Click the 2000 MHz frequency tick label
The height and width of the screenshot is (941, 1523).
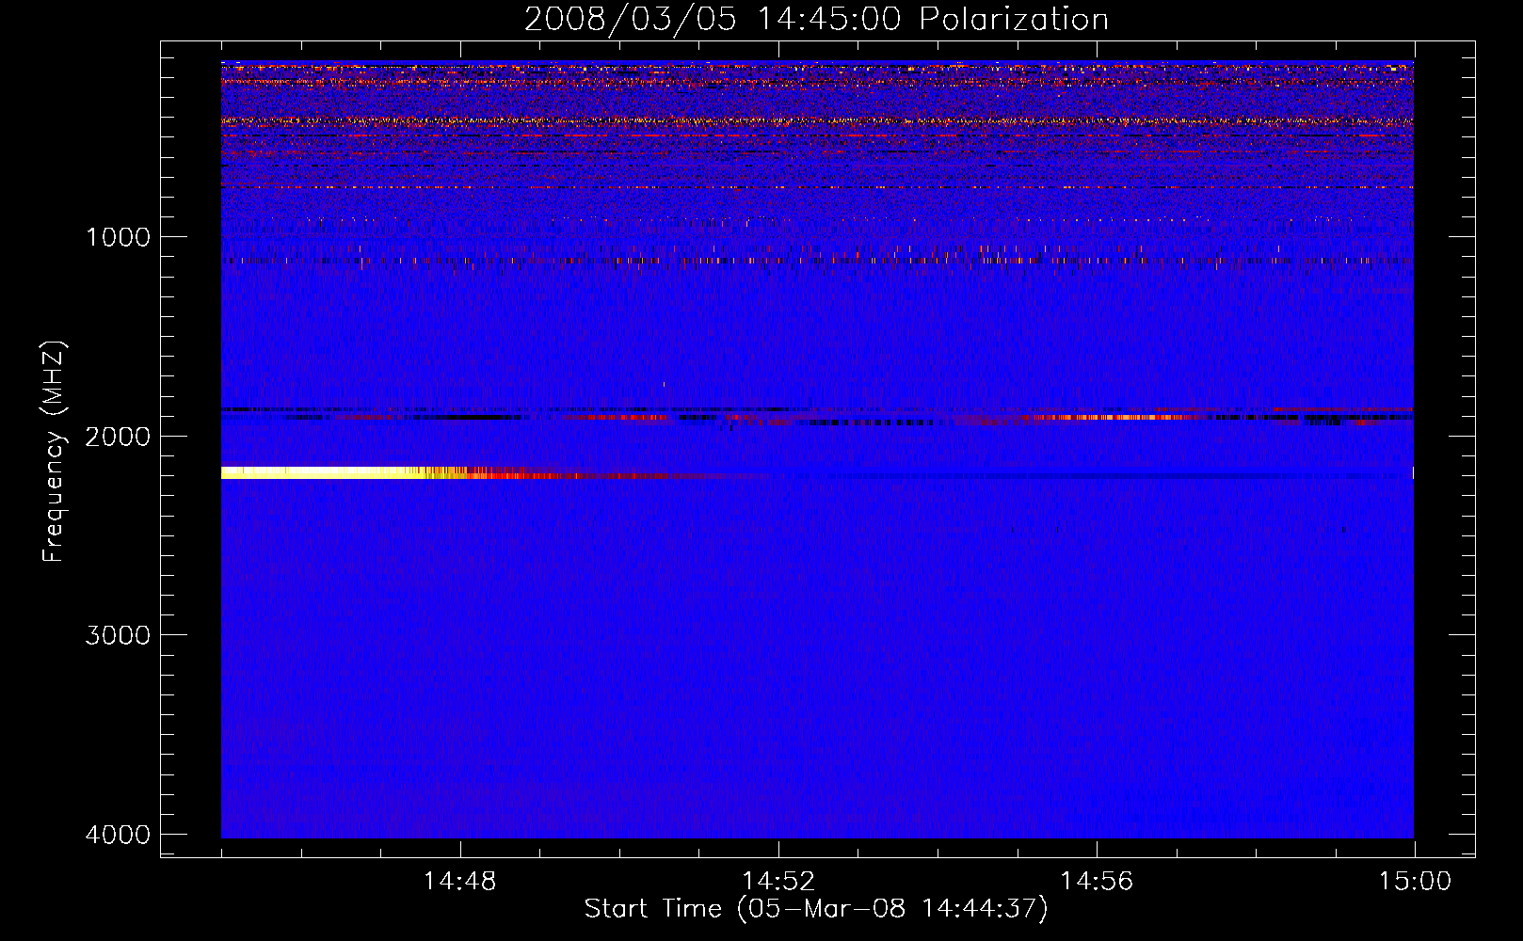coord(118,437)
